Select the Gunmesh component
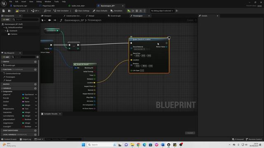The image size is (264, 148). (13, 31)
